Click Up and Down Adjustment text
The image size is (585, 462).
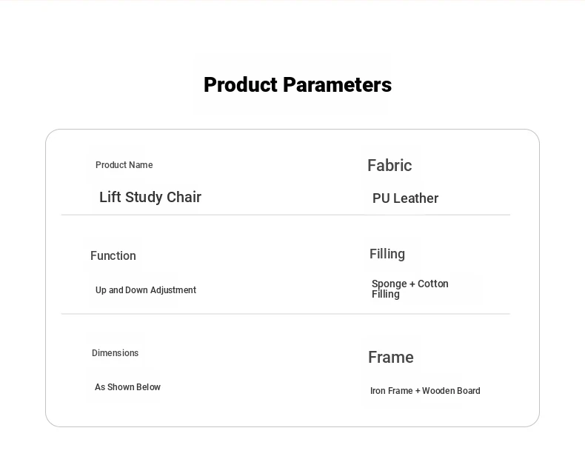click(145, 290)
